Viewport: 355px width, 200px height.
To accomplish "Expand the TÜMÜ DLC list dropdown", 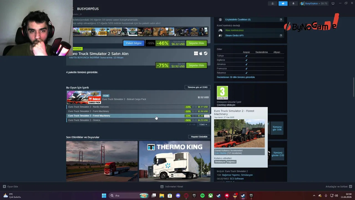I will 203,124.
